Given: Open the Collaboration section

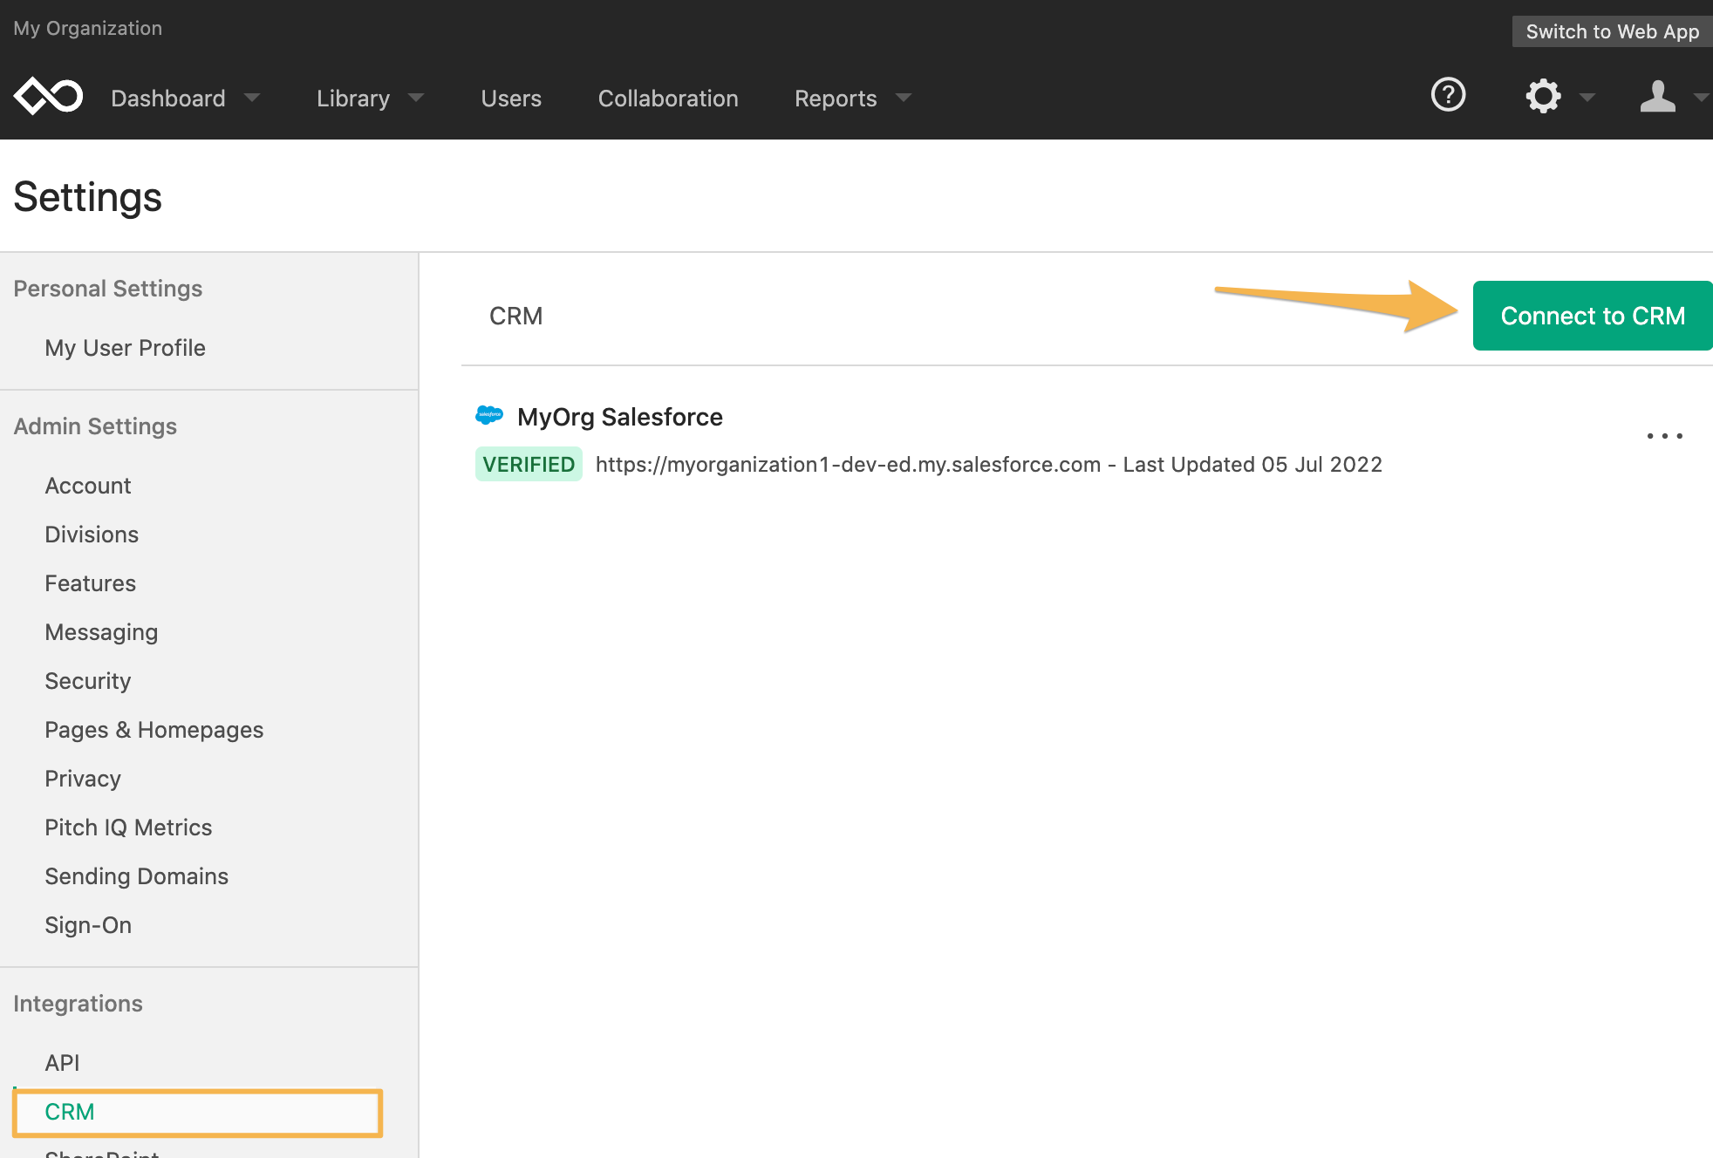Looking at the screenshot, I should [x=668, y=99].
